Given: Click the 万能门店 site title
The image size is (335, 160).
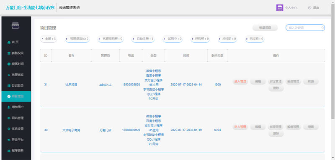Looking at the screenshot, I should pyautogui.click(x=30, y=8).
